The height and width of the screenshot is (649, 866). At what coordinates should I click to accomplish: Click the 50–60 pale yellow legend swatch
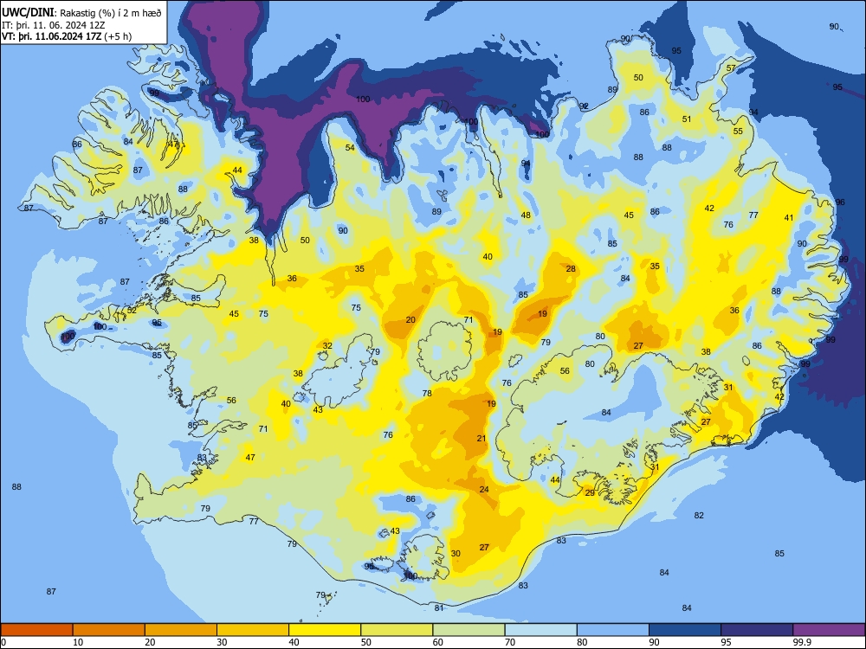coord(397,630)
